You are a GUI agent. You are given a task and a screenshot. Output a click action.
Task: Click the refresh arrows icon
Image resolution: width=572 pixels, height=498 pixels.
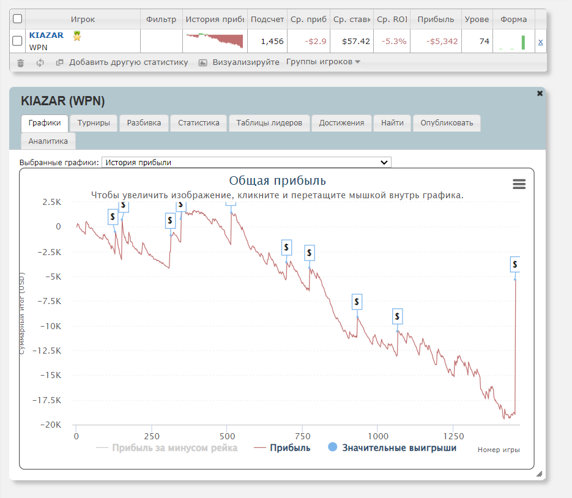click(x=40, y=62)
